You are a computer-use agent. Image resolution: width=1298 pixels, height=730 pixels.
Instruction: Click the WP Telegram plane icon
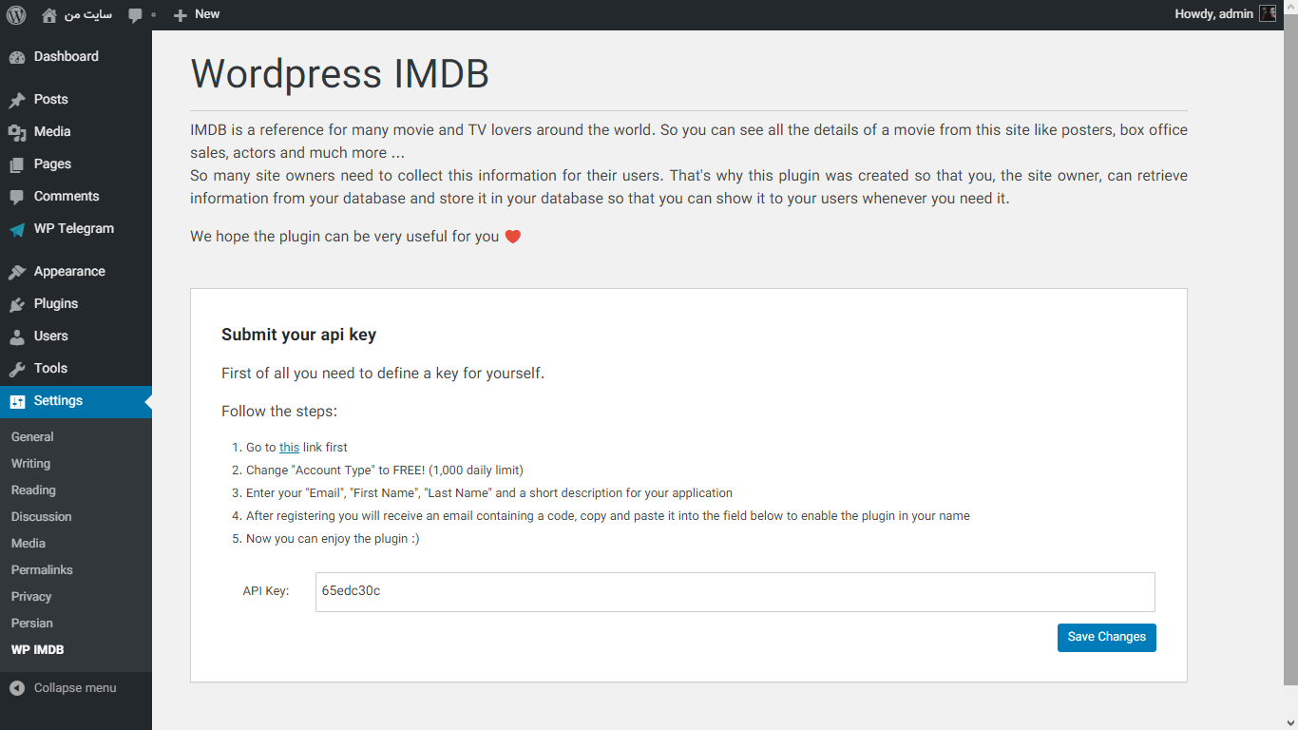click(17, 229)
